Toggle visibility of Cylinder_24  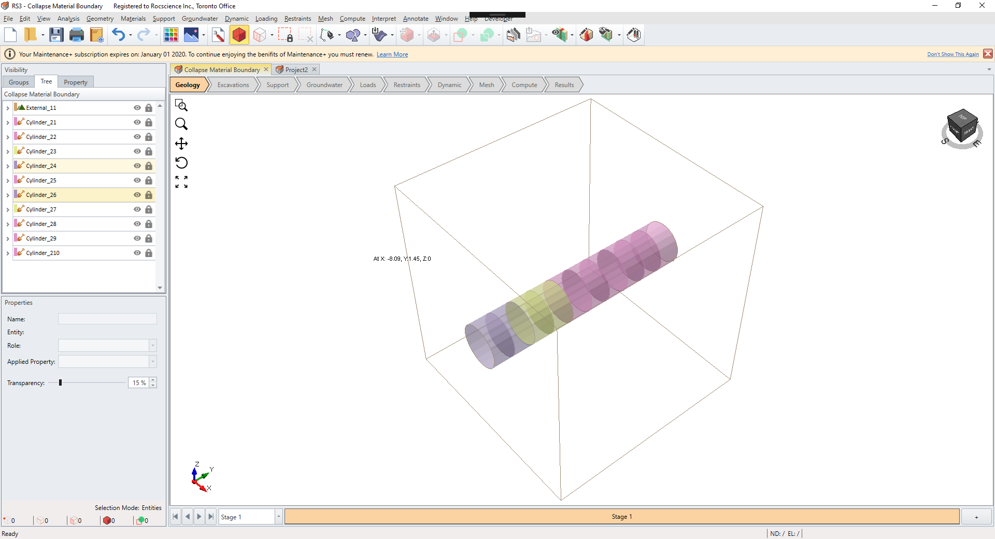click(x=137, y=166)
